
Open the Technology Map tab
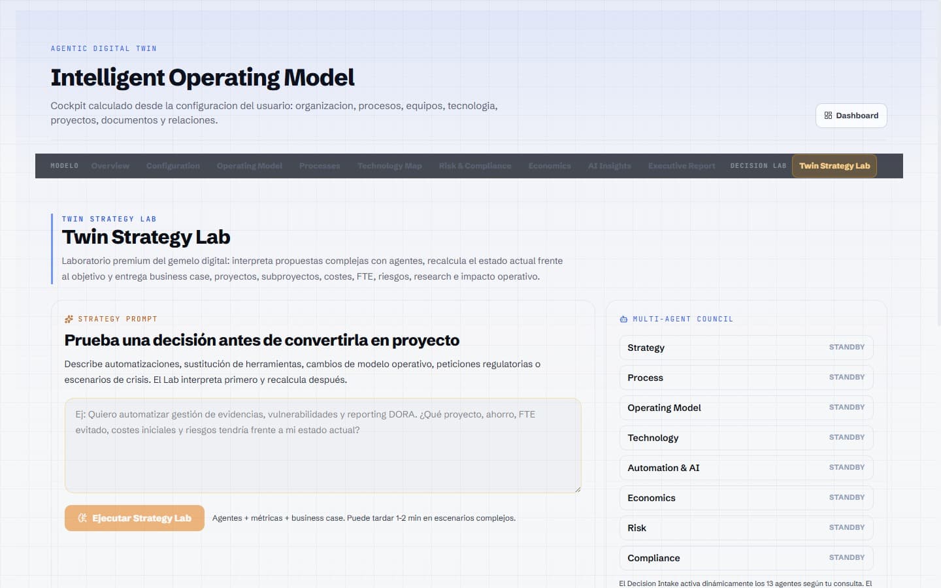[x=389, y=166]
